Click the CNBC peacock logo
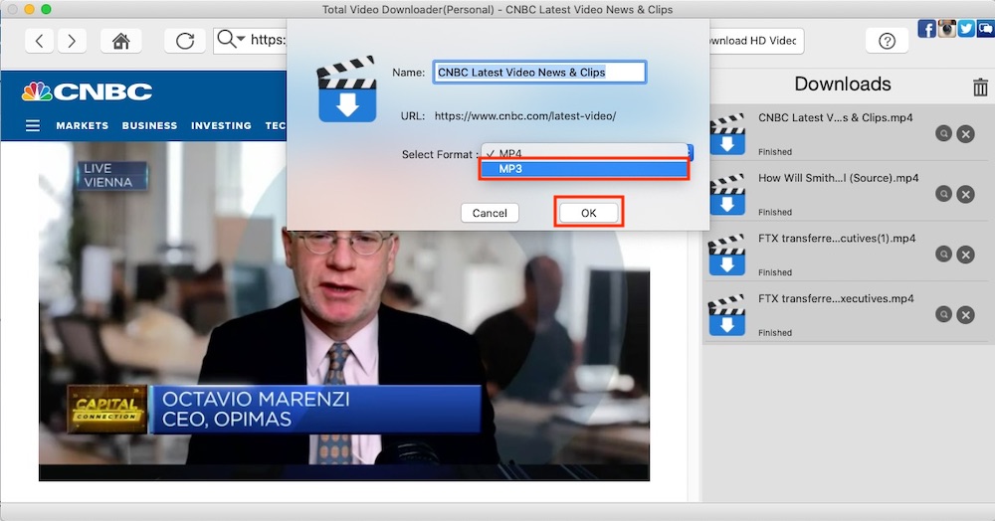Image resolution: width=995 pixels, height=521 pixels. (x=37, y=91)
